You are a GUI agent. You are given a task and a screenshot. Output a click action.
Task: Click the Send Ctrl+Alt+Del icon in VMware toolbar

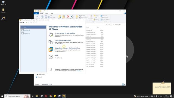31,22
